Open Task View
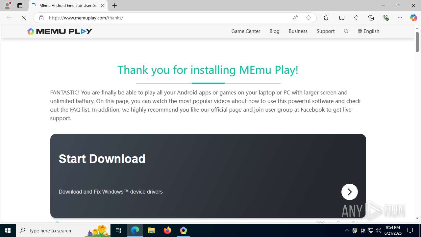 click(x=118, y=230)
